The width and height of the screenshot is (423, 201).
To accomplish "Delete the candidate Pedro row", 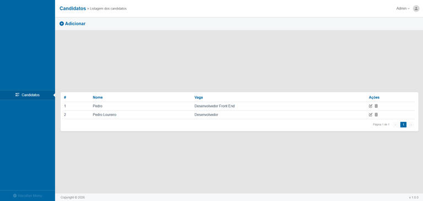I will click(376, 106).
